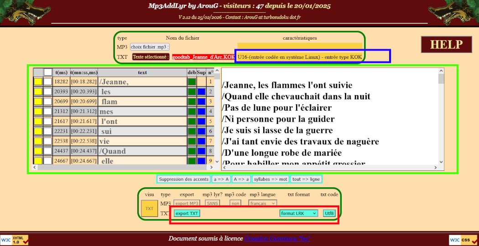Check the box for the 18282 ms row
Viewport: 479px width, 246px height.
click(48, 82)
